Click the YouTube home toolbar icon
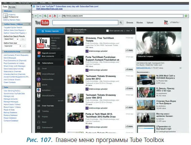 tap(55, 16)
